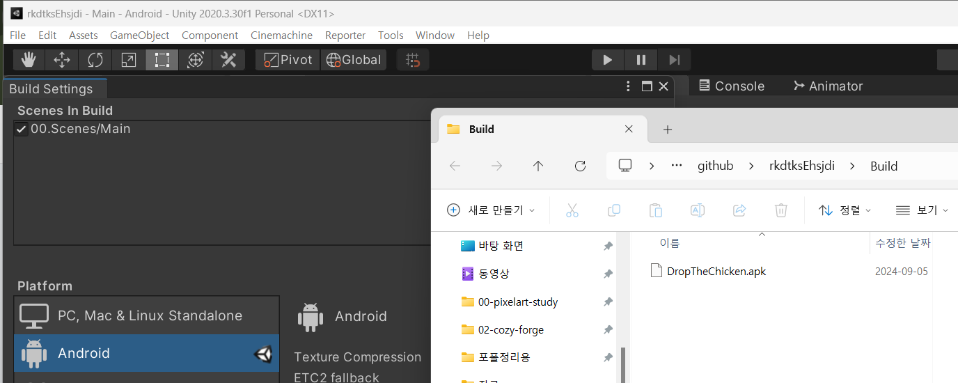Open custom editor tools

(229, 60)
